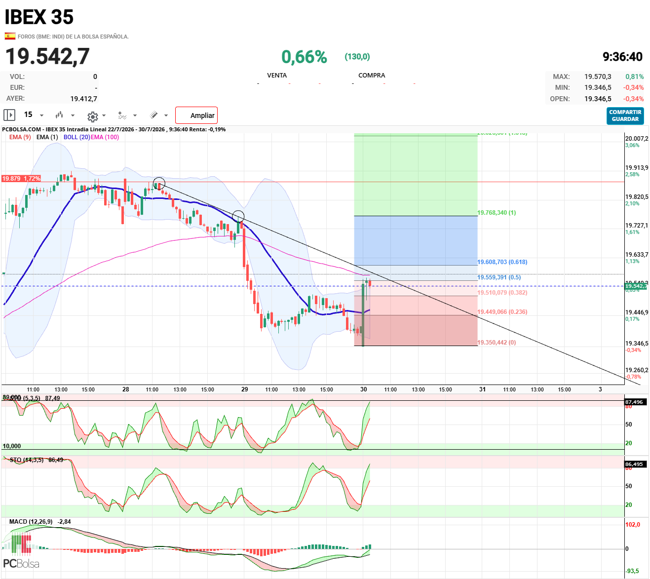650x579 pixels.
Task: Click the date 30 on time axis
Action: [x=364, y=389]
